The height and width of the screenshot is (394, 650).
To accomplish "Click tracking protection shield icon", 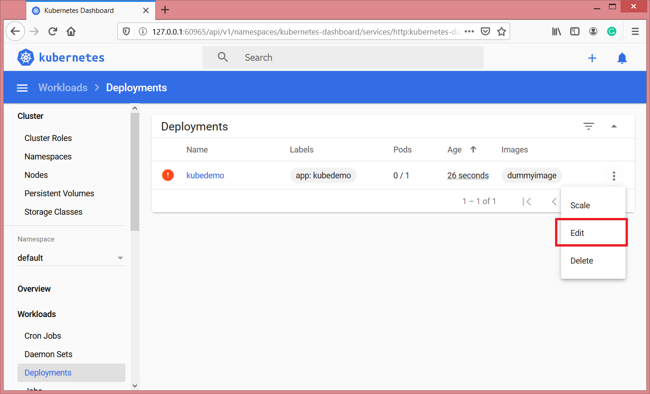I will pyautogui.click(x=126, y=31).
